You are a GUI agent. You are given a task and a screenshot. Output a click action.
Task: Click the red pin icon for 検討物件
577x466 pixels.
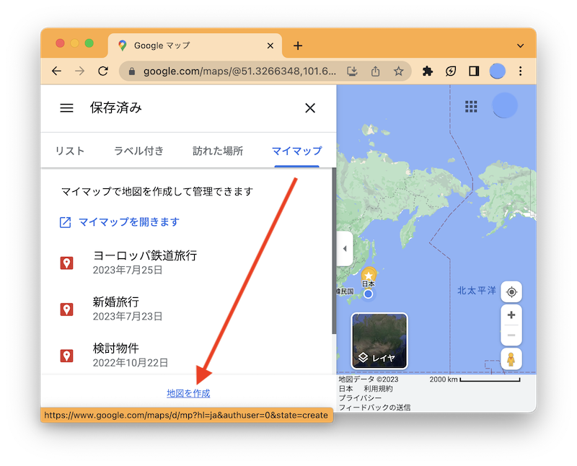point(66,356)
